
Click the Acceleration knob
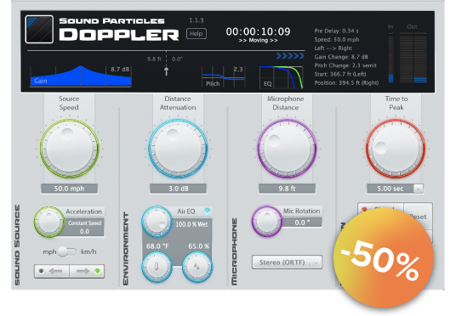point(49,222)
